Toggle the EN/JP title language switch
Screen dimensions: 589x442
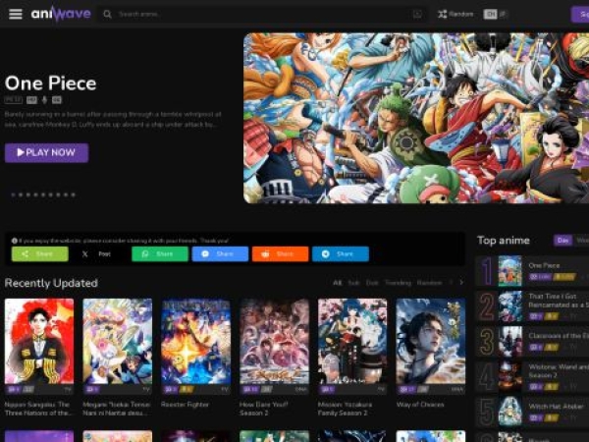pos(495,15)
